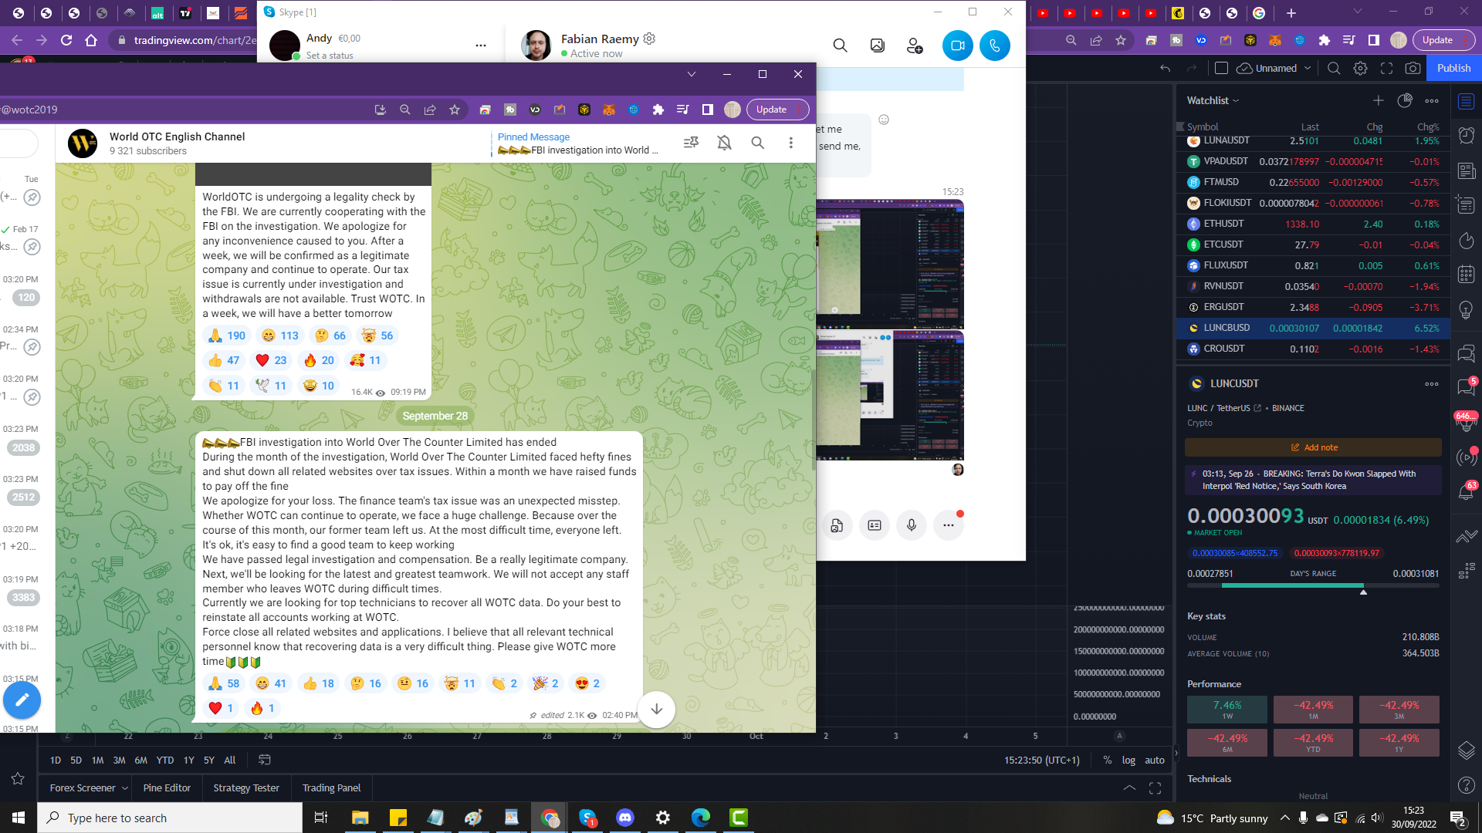Open the pinned FBI investigation message
The height and width of the screenshot is (833, 1482).
pyautogui.click(x=577, y=143)
